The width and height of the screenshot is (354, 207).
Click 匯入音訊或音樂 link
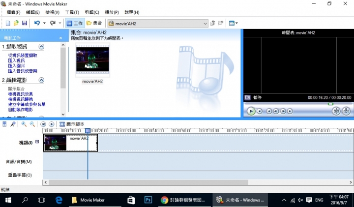pos(23,71)
